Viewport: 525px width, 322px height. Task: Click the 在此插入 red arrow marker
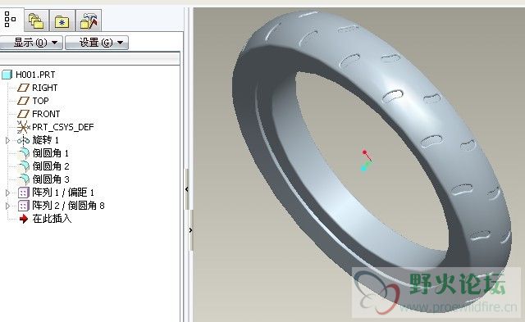tap(24, 219)
